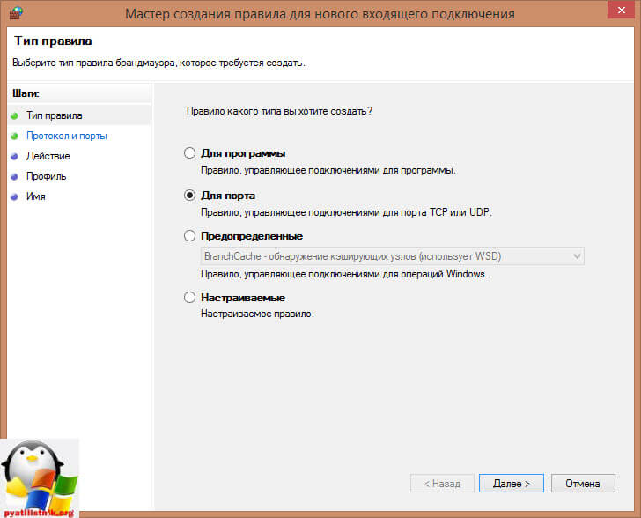The height and width of the screenshot is (518, 641).
Task: Click the < Назад button
Action: (x=442, y=483)
